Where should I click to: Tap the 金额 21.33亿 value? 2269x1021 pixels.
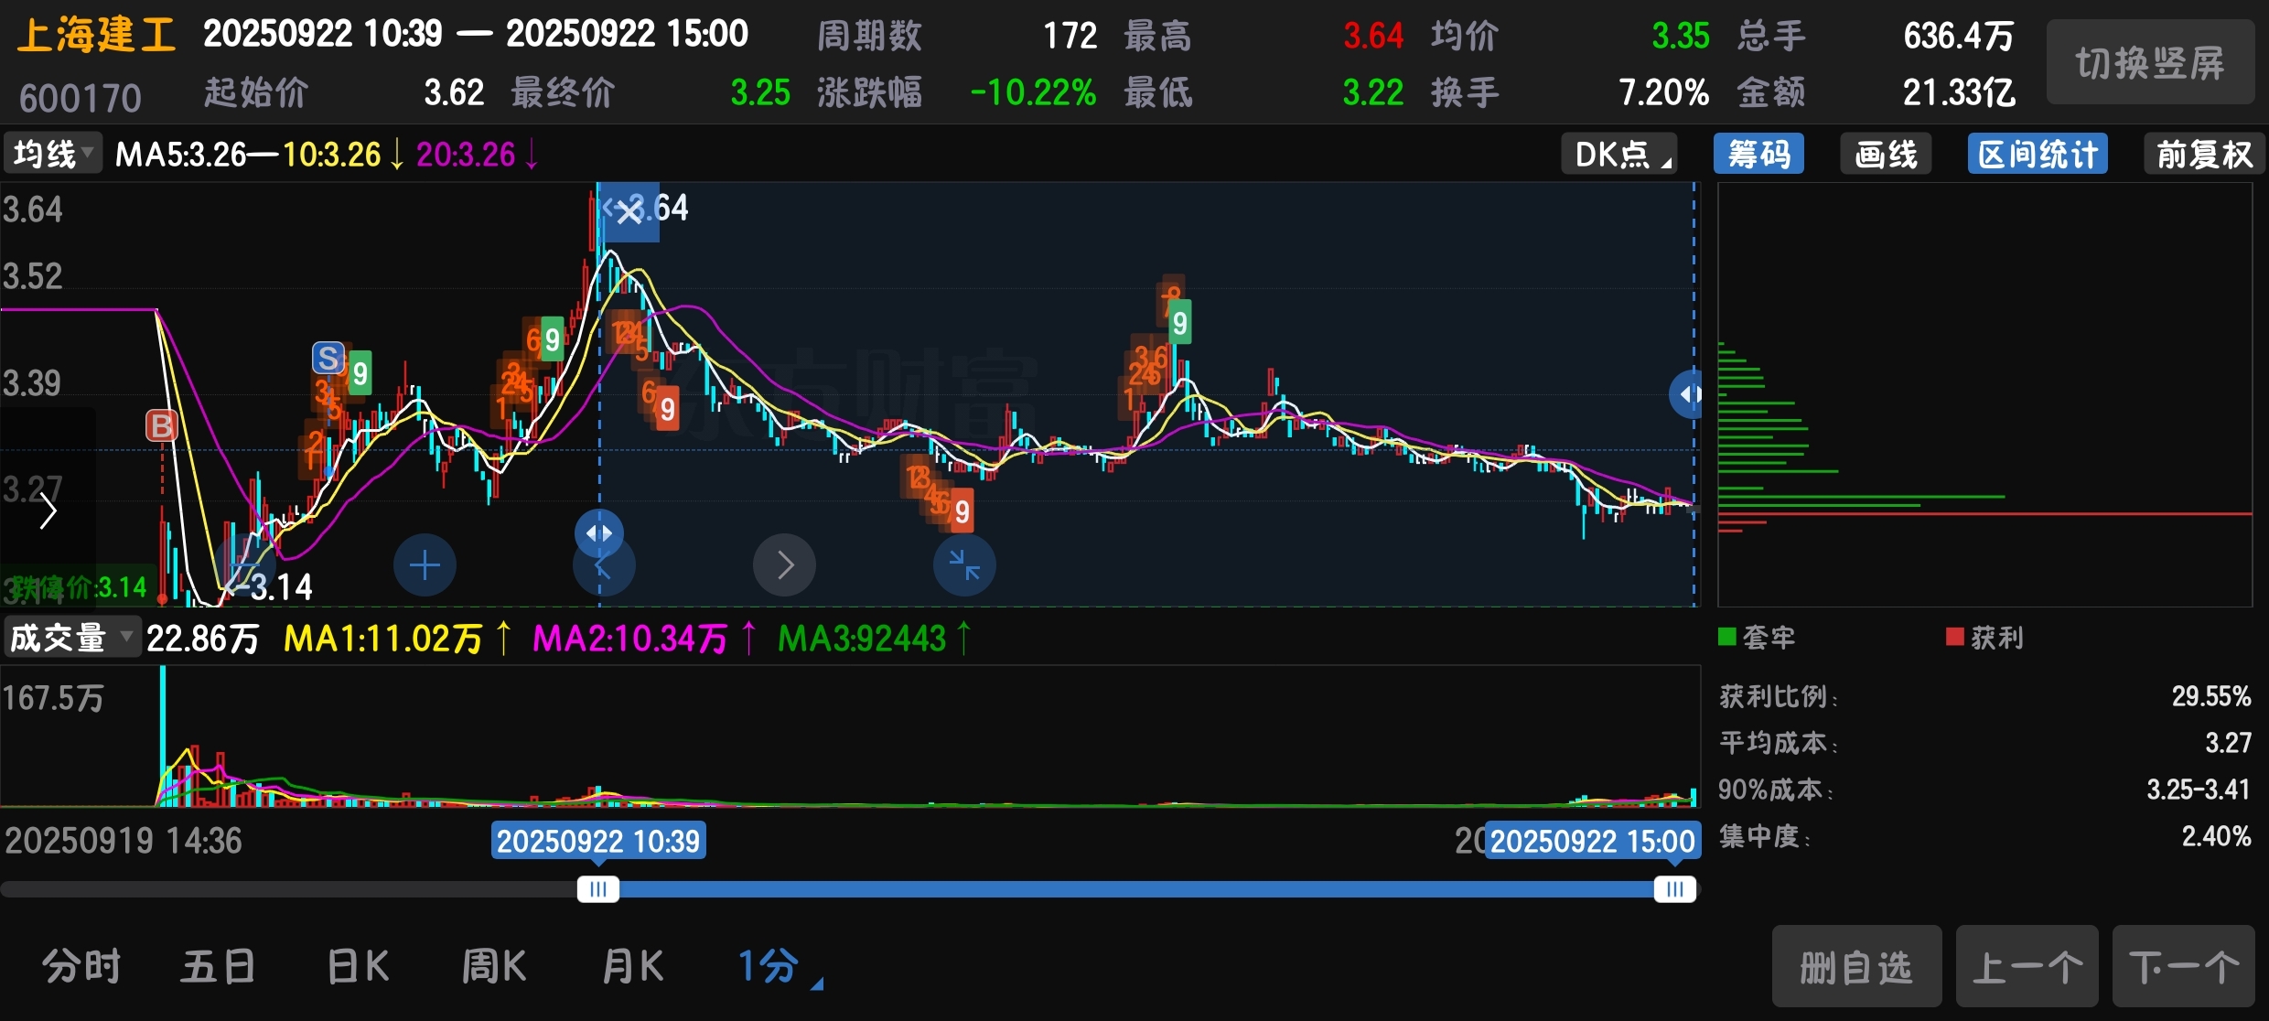(1960, 92)
